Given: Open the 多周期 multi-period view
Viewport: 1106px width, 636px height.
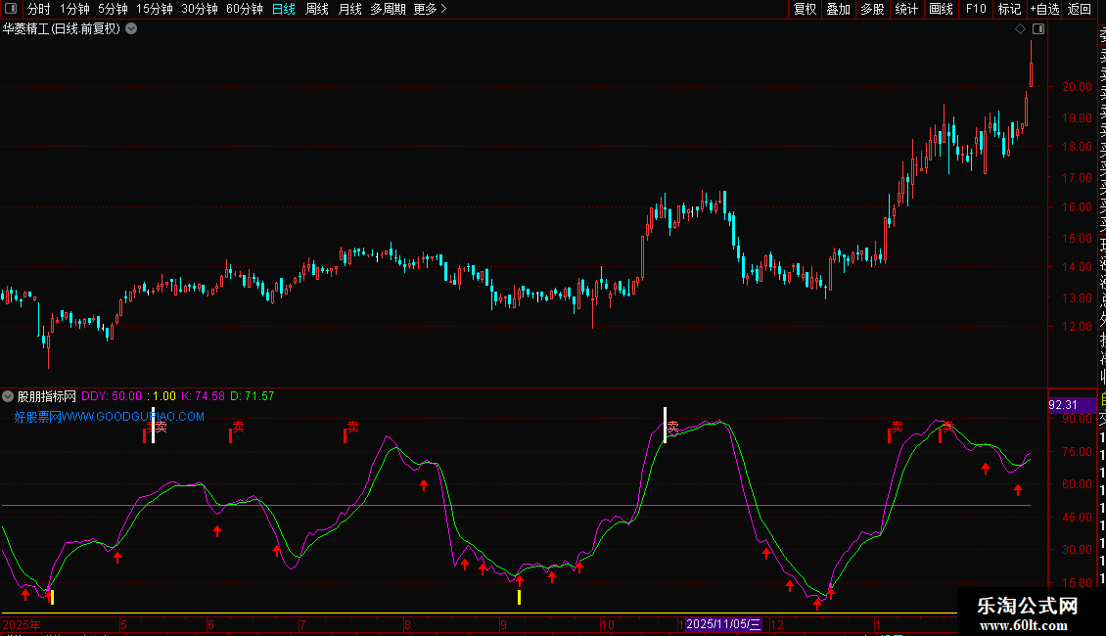Looking at the screenshot, I should click(x=388, y=9).
